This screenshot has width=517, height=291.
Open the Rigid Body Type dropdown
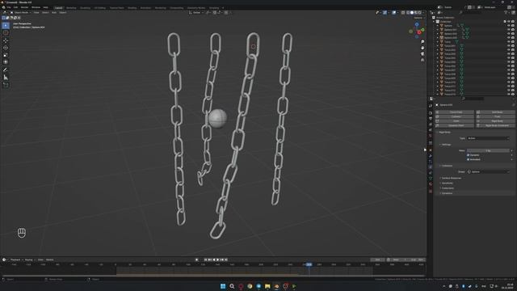pyautogui.click(x=488, y=138)
